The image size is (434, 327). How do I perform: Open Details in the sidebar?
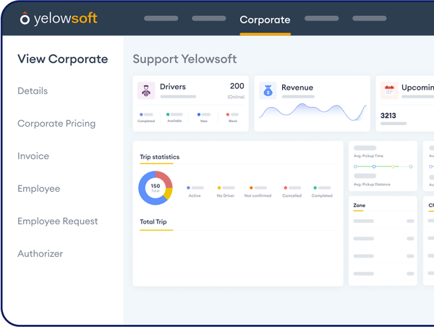(x=33, y=91)
